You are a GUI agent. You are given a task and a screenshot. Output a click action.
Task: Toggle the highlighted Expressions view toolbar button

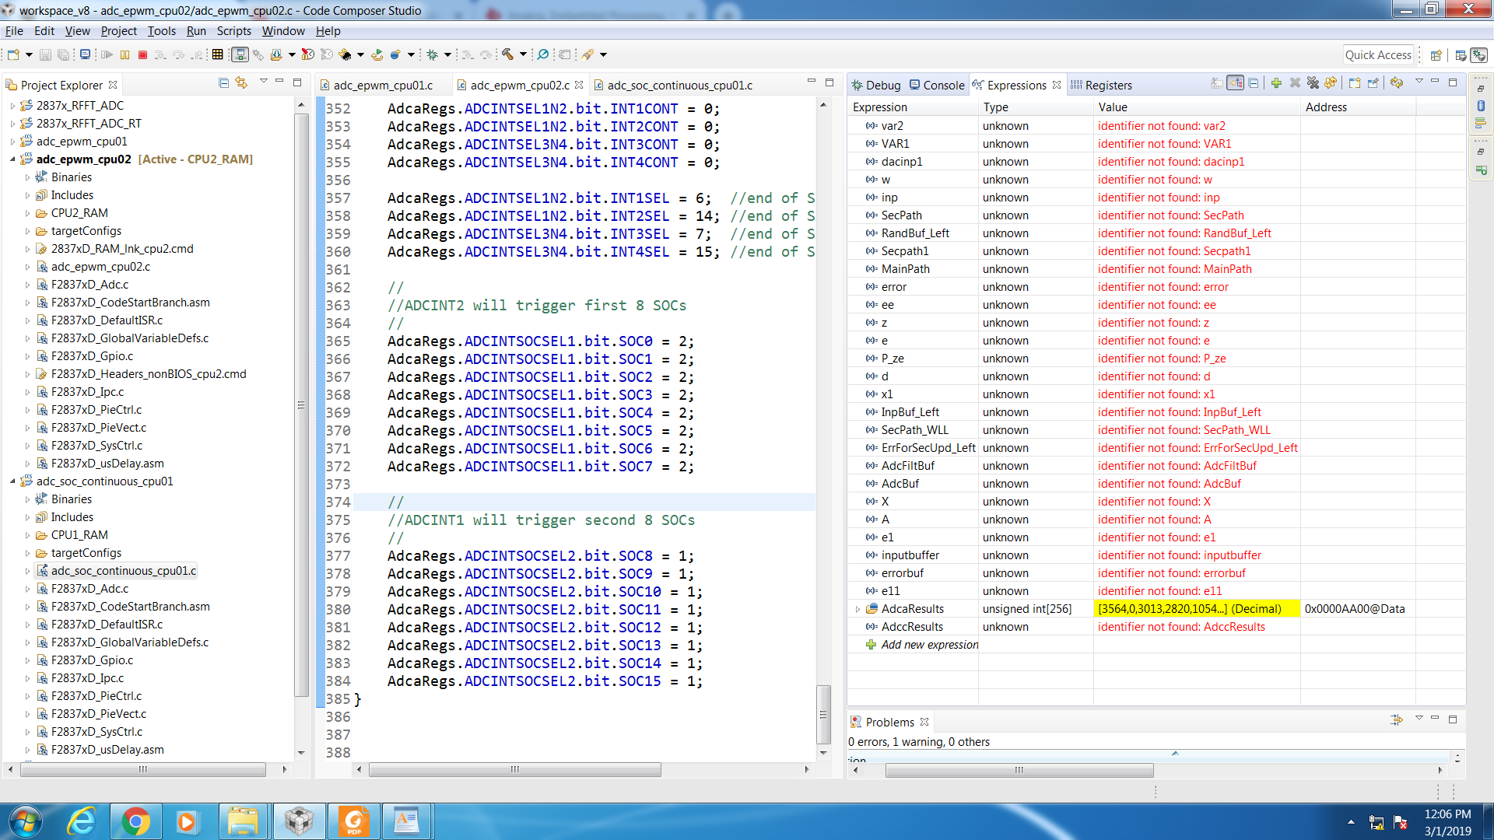(1235, 83)
